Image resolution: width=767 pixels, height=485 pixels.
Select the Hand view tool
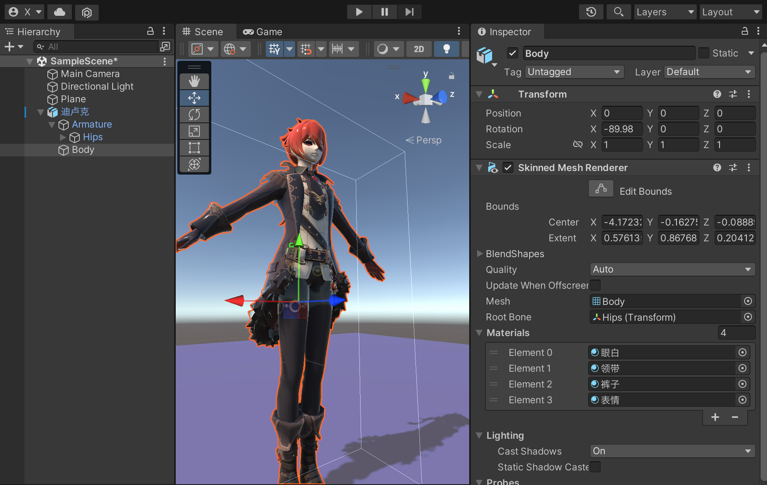[194, 81]
